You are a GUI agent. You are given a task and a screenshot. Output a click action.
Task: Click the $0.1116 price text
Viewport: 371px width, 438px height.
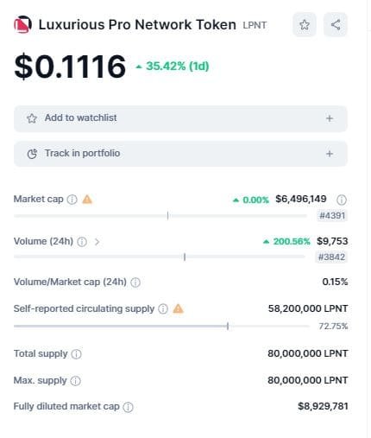70,67
